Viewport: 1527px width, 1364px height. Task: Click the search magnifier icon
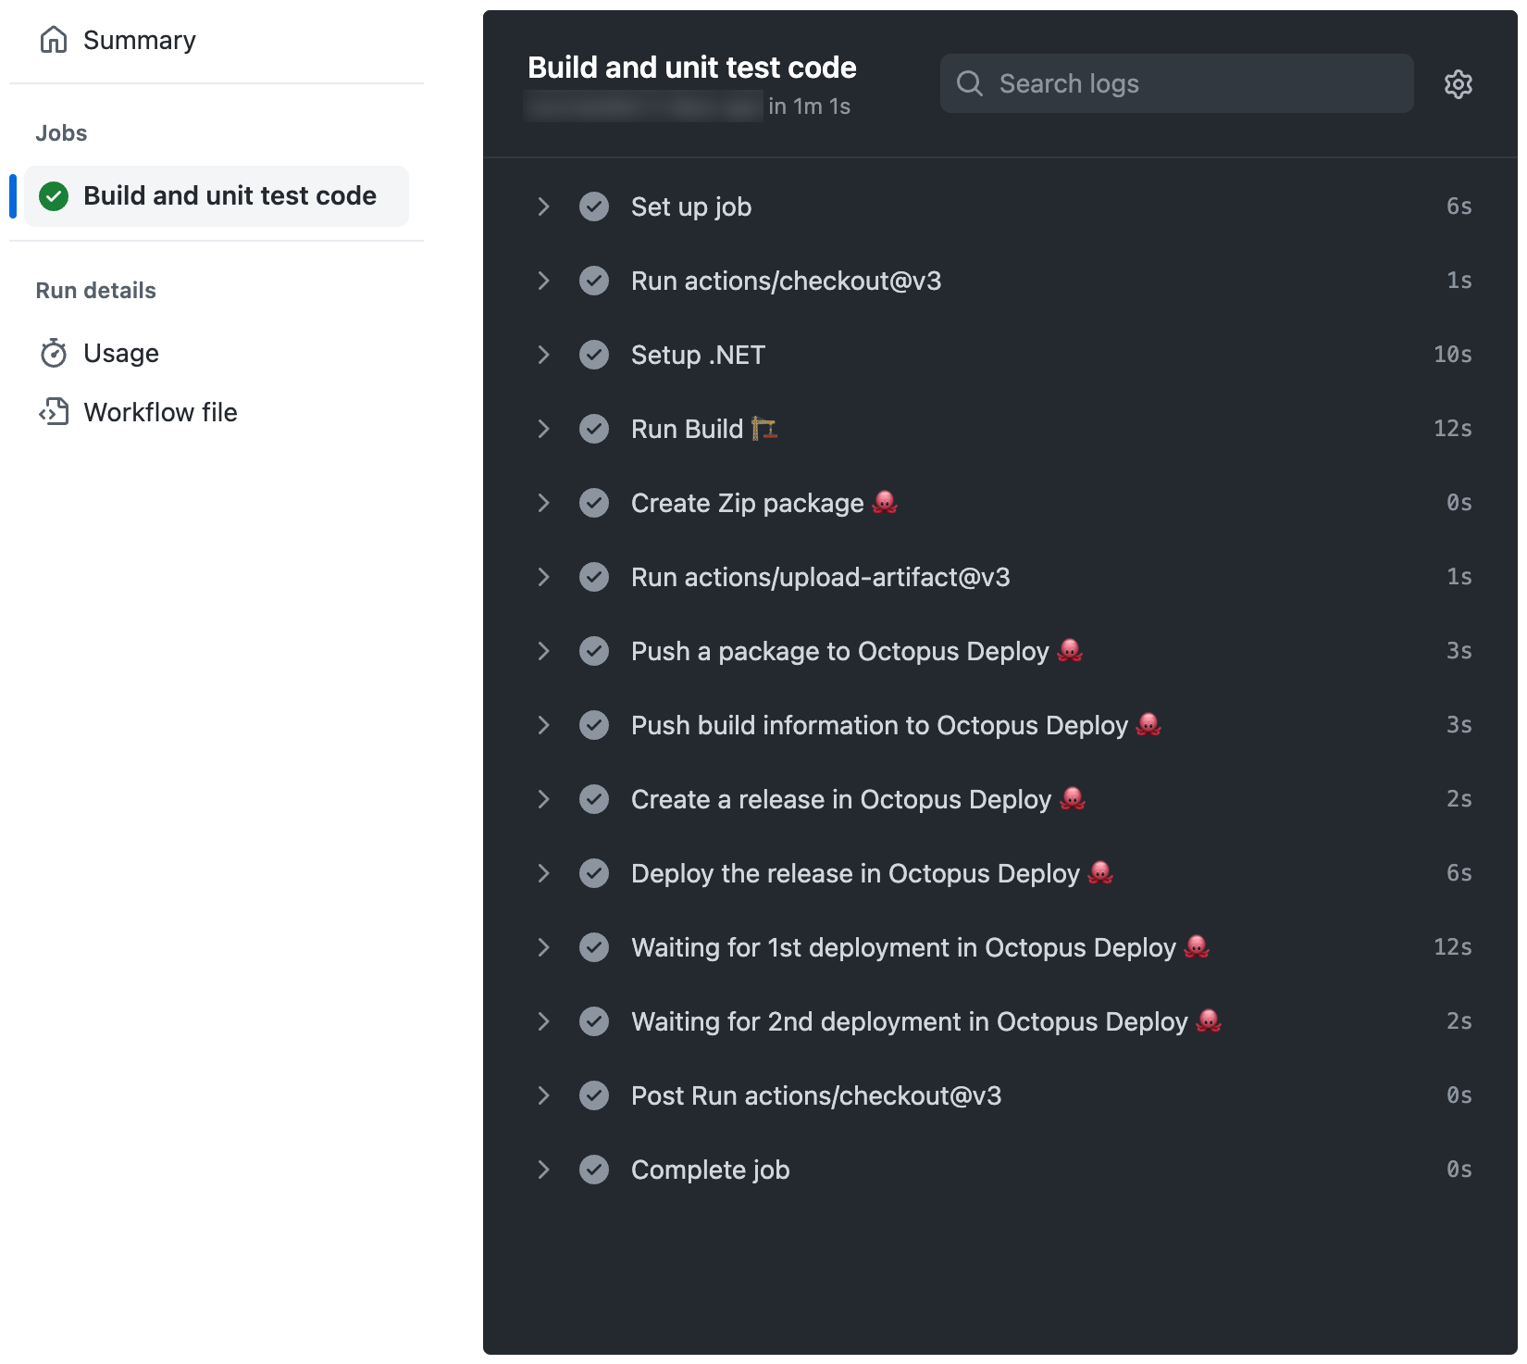tap(969, 84)
